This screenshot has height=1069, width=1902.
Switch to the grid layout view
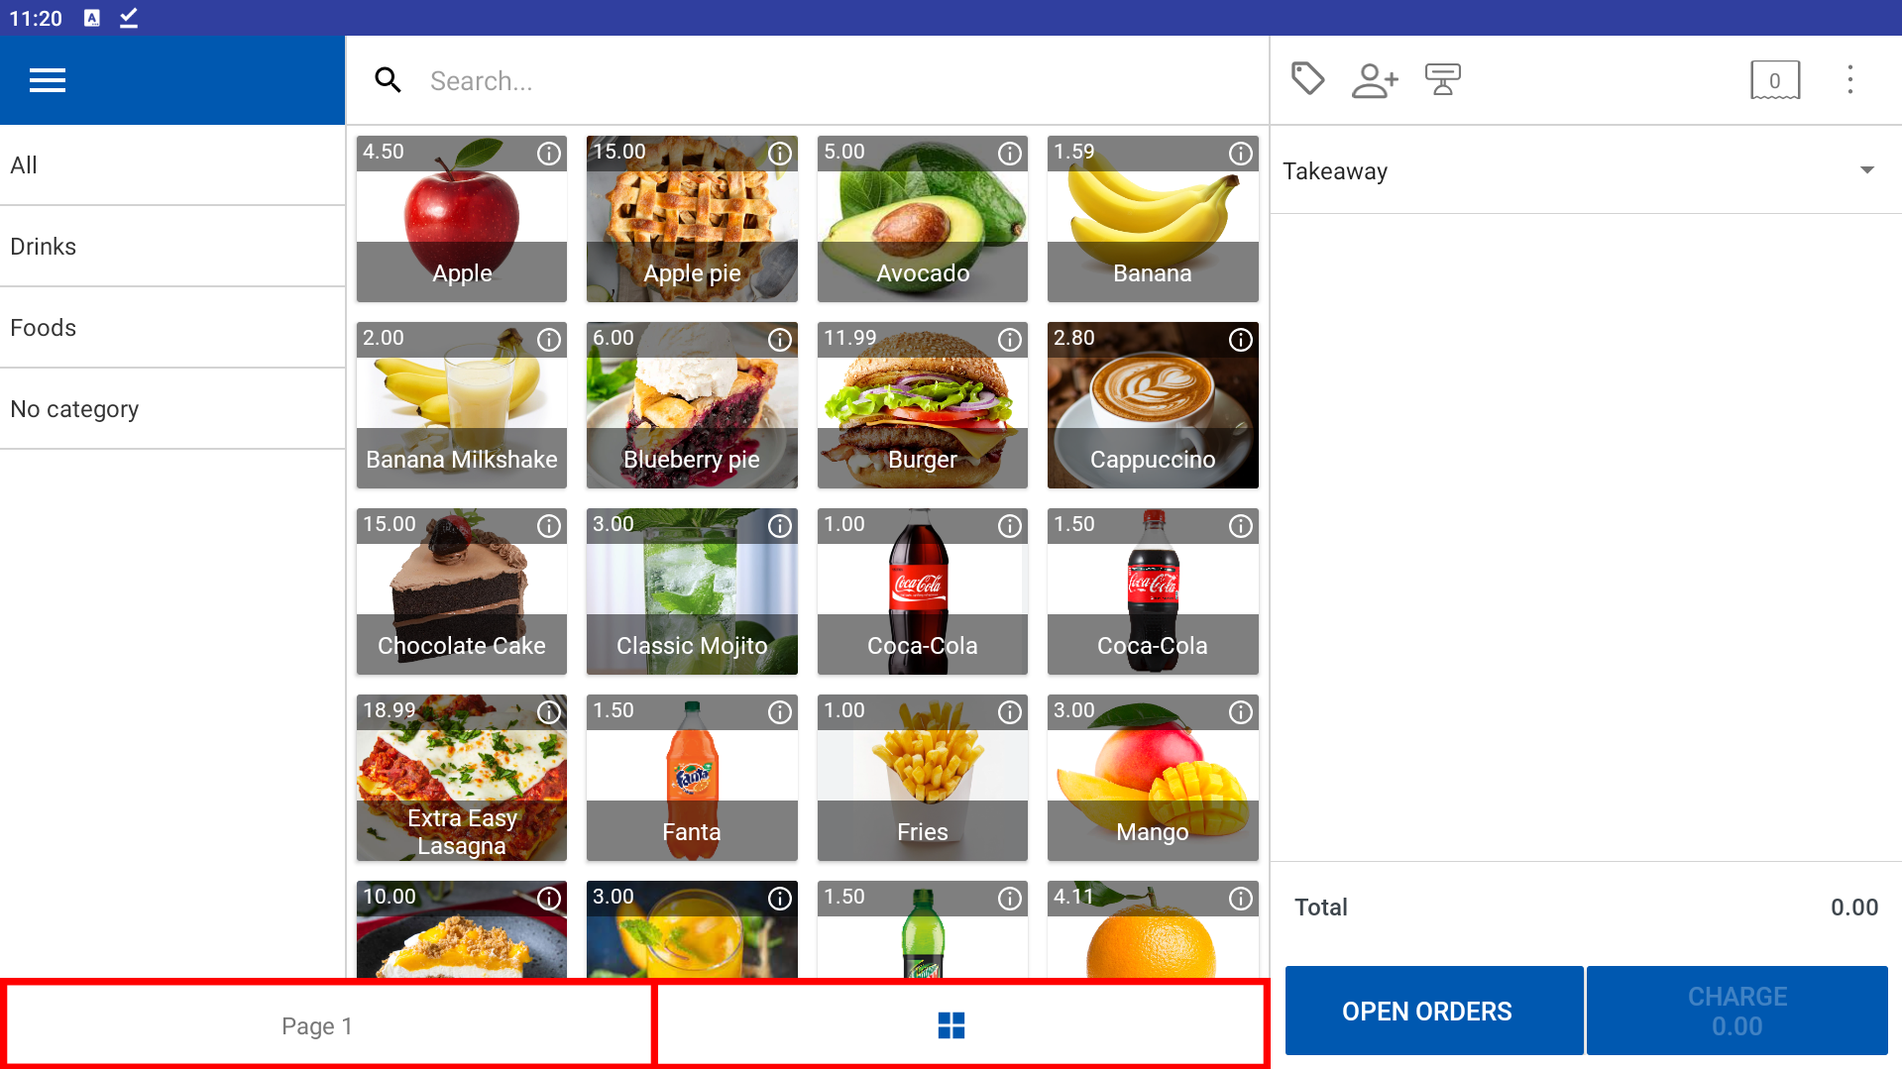coord(951,1025)
